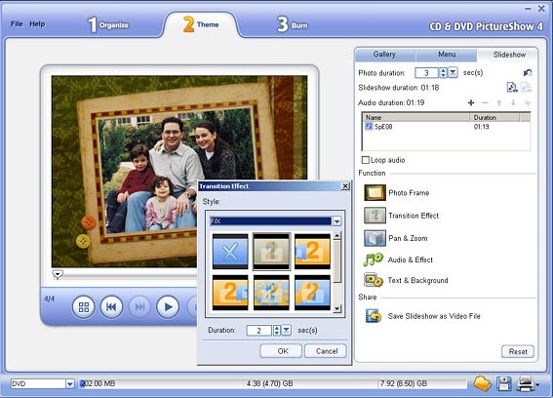The height and width of the screenshot is (398, 553).
Task: Open the Photo Frame function icon
Action: (375, 192)
